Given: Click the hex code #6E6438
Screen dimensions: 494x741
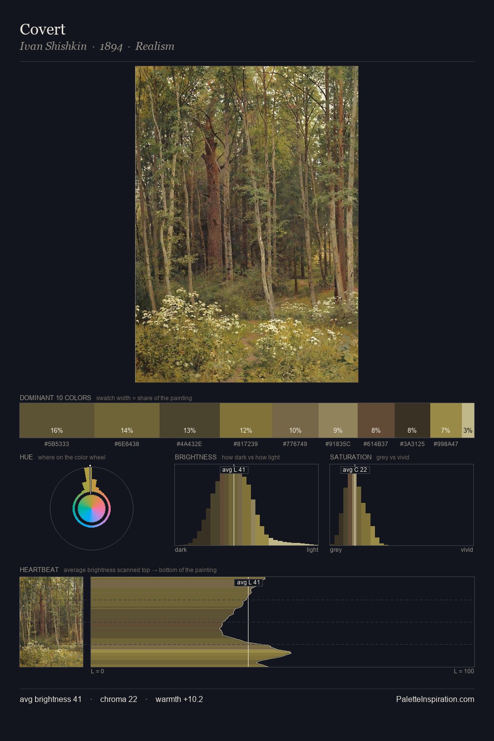Looking at the screenshot, I should click(127, 444).
